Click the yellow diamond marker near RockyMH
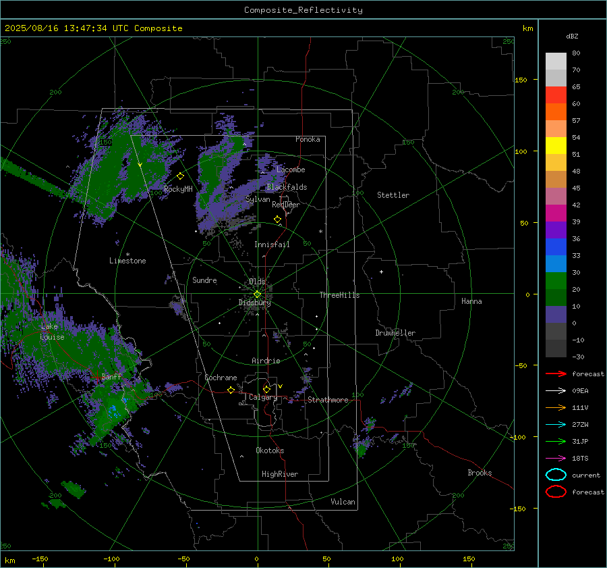The width and height of the screenshot is (607, 568). pos(180,176)
